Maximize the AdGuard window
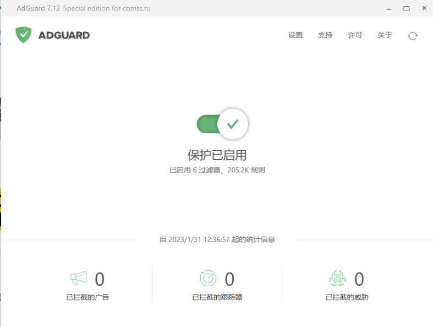This screenshot has width=433, height=327. [x=407, y=9]
